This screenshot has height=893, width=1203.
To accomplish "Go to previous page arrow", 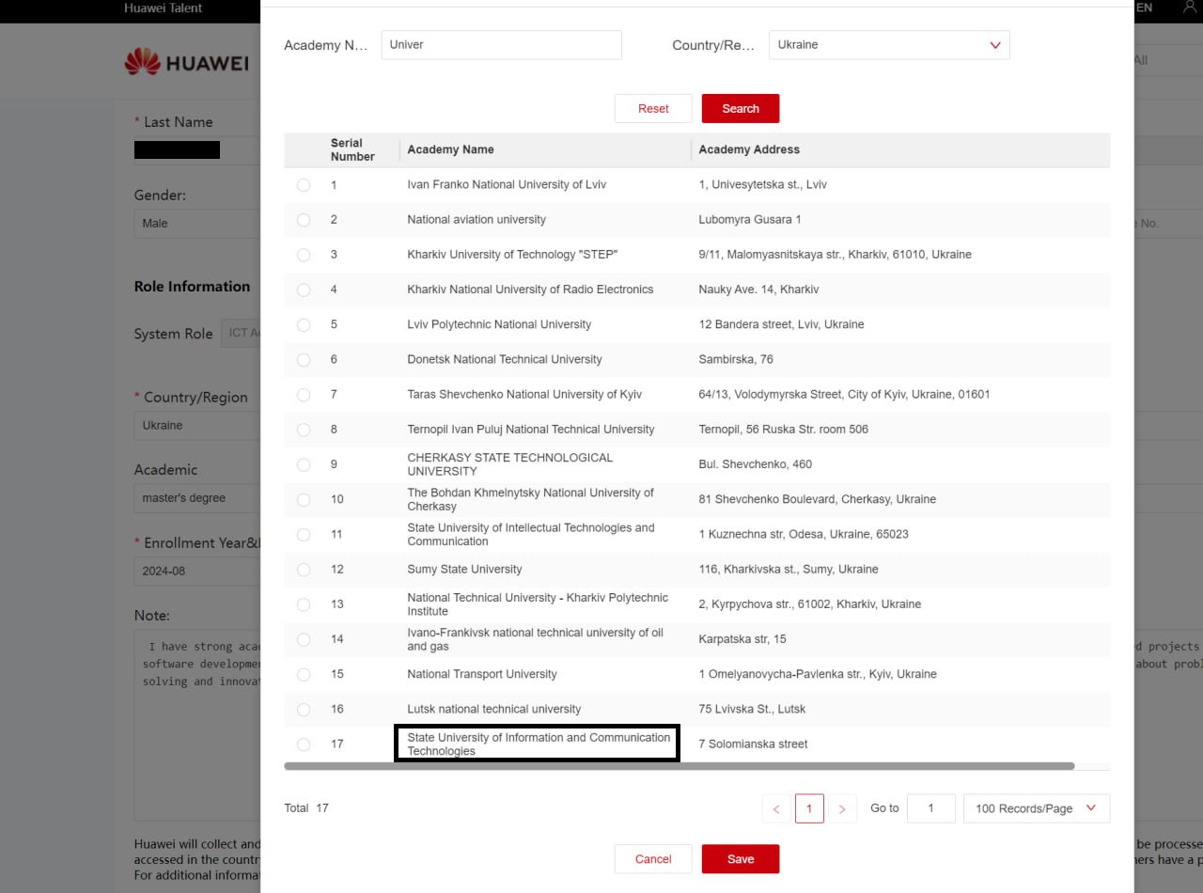I will coord(776,808).
